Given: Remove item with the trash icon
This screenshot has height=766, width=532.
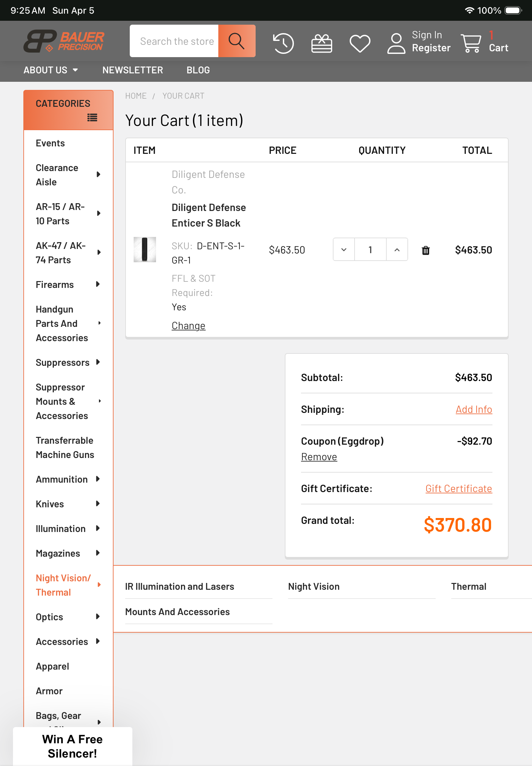Looking at the screenshot, I should click(x=426, y=250).
